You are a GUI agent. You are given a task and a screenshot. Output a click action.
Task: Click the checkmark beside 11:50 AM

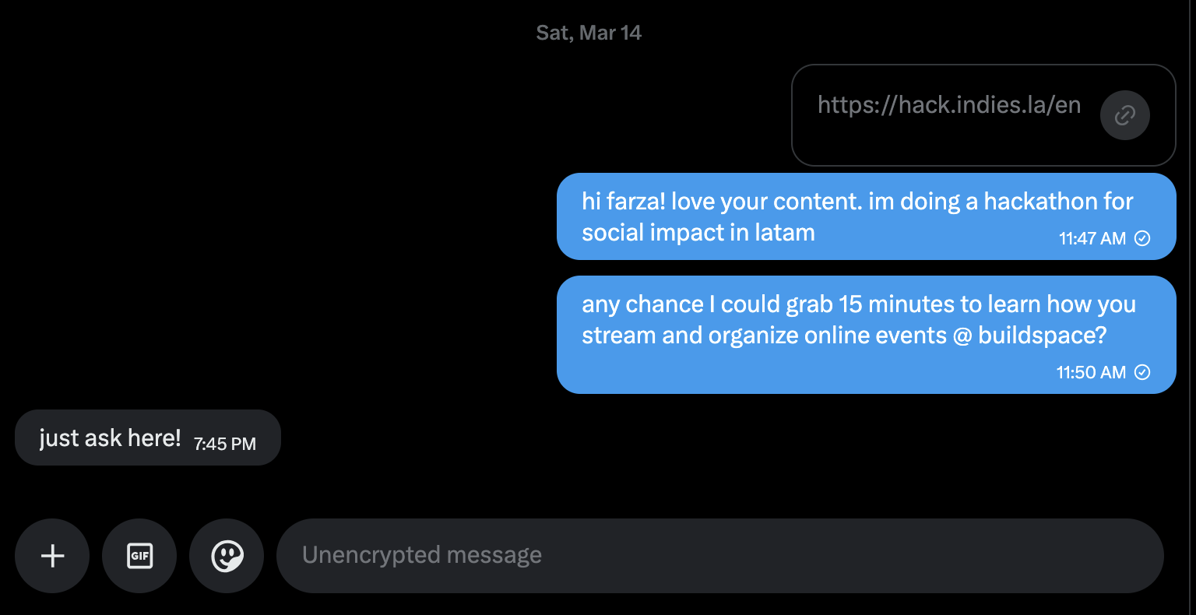point(1142,372)
